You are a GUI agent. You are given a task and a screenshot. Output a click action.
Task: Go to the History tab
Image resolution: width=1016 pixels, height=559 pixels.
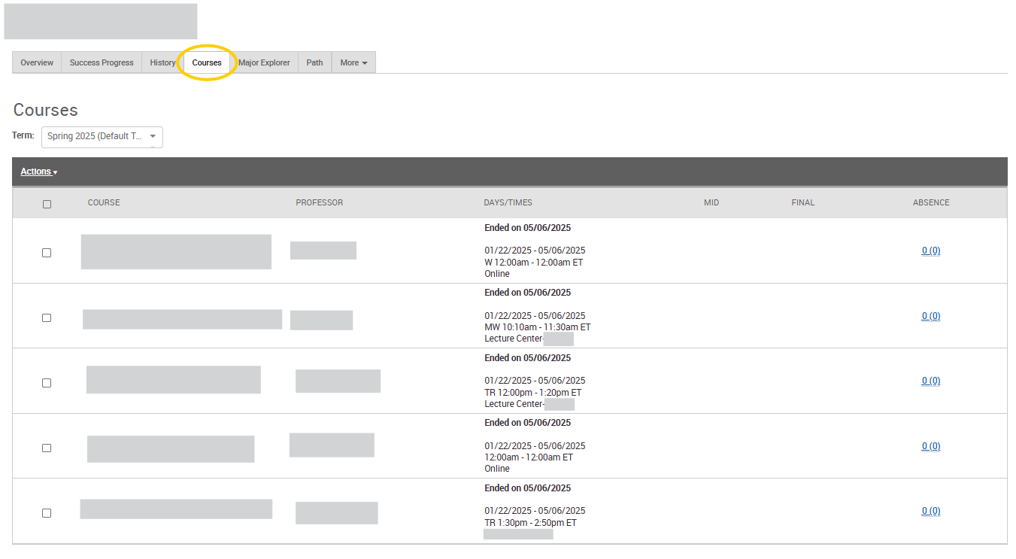162,62
